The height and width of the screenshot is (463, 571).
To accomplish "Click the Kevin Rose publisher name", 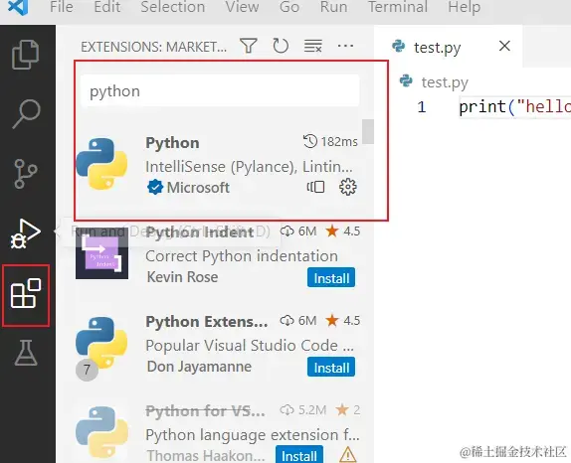I will (182, 277).
